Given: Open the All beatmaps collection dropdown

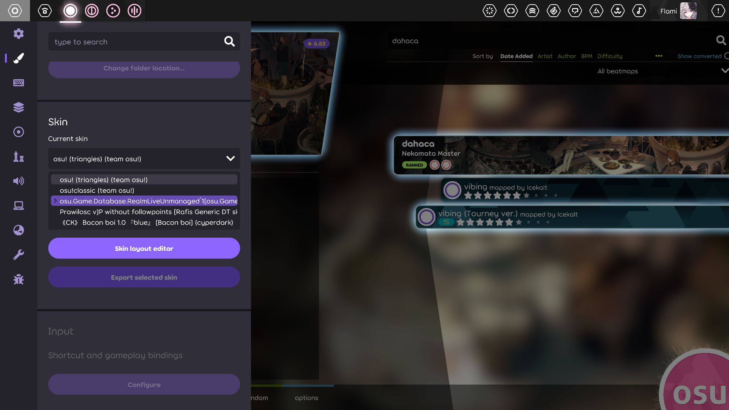Looking at the screenshot, I should (661, 71).
